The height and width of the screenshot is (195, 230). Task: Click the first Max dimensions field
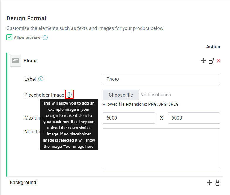click(x=129, y=118)
